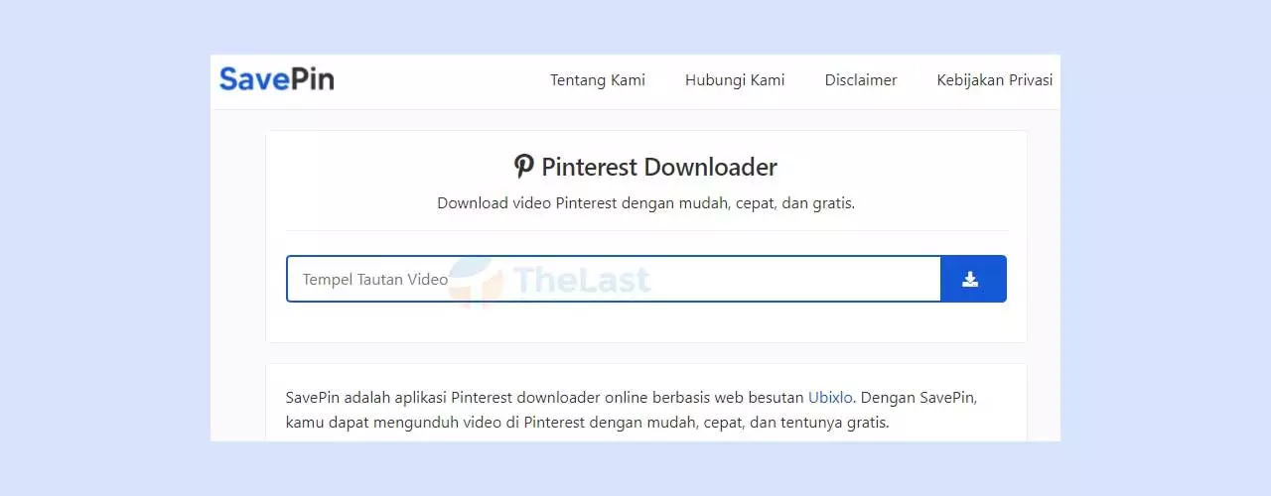Click the Pinterest logo icon
The height and width of the screenshot is (496, 1271).
click(x=524, y=167)
